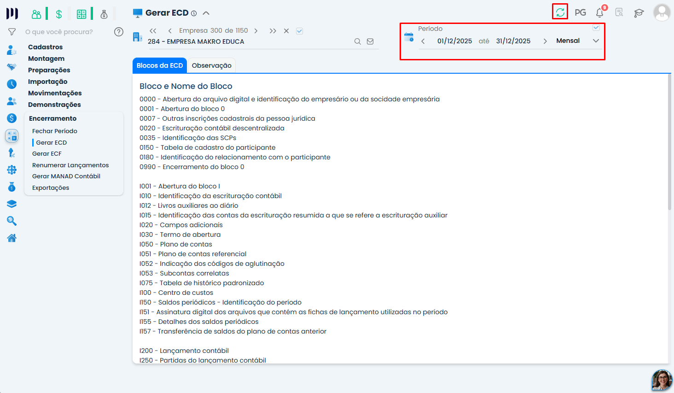The height and width of the screenshot is (393, 674).
Task: Advance to next period with right arrow
Action: (x=545, y=41)
